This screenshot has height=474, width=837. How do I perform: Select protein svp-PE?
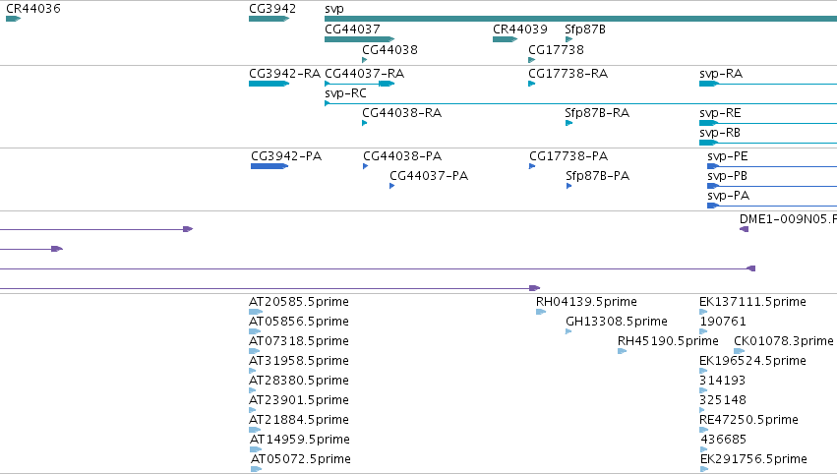(772, 166)
